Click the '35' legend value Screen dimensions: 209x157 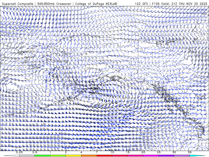190,152
